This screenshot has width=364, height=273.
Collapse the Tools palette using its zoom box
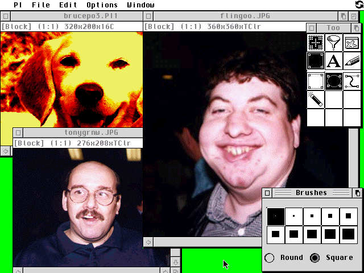point(356,27)
